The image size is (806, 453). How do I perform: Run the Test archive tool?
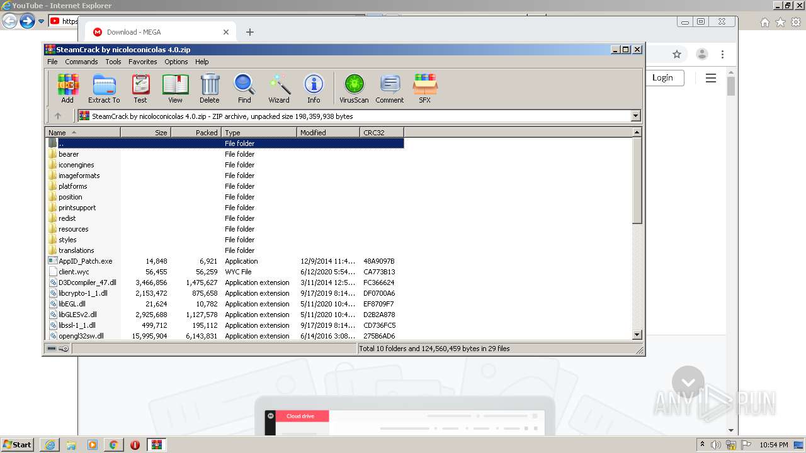140,88
